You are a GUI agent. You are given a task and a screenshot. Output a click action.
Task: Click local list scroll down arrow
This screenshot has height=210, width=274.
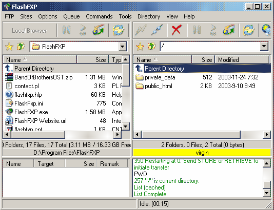tap(126, 126)
